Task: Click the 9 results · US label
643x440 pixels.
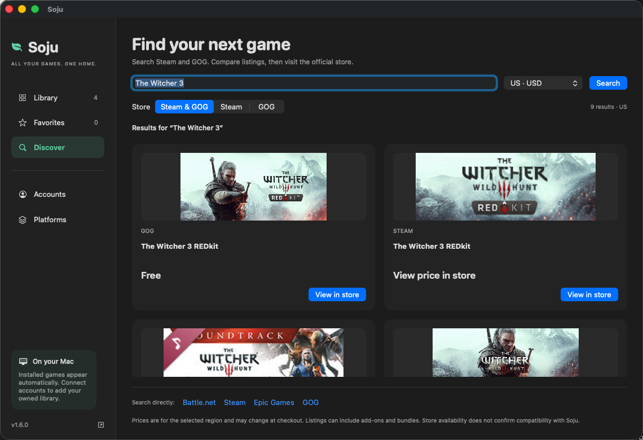Action: tap(609, 107)
